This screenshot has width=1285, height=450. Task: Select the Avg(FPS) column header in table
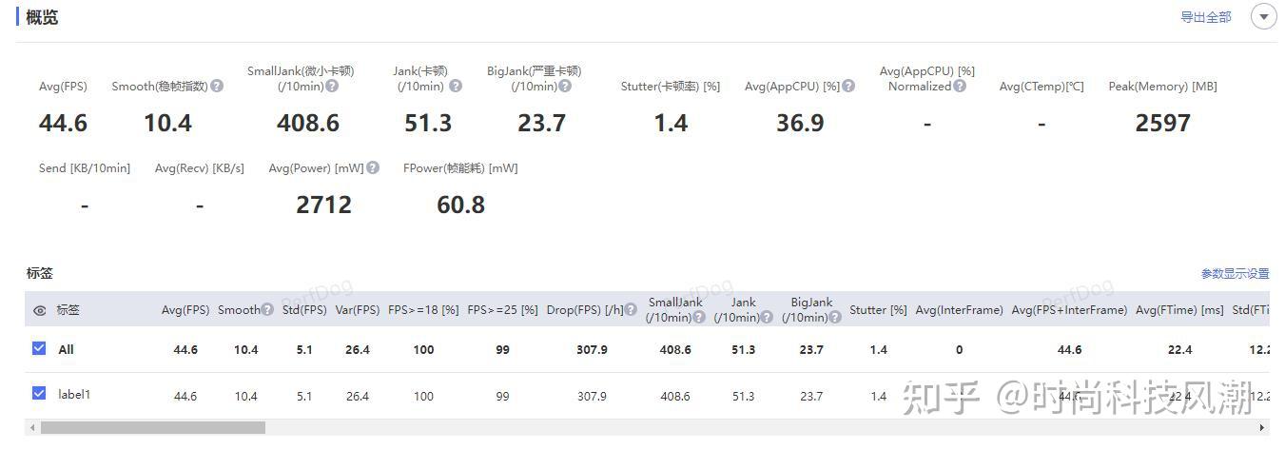tap(185, 310)
